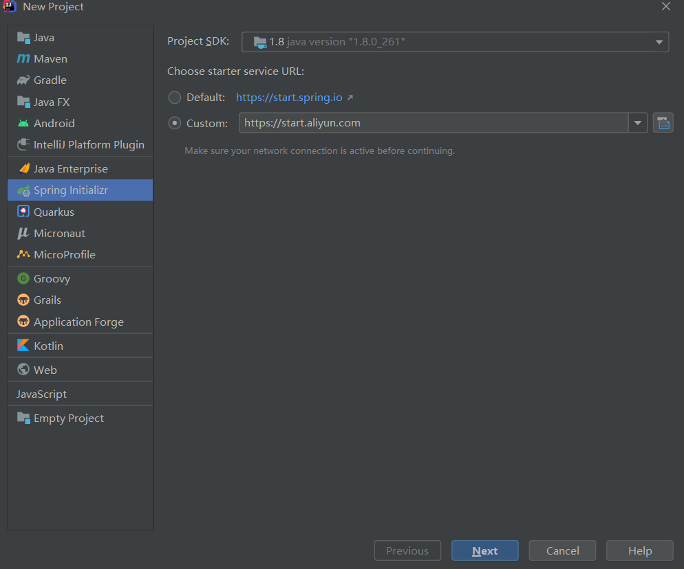Select Application Forge project type
The image size is (684, 569).
(x=81, y=322)
